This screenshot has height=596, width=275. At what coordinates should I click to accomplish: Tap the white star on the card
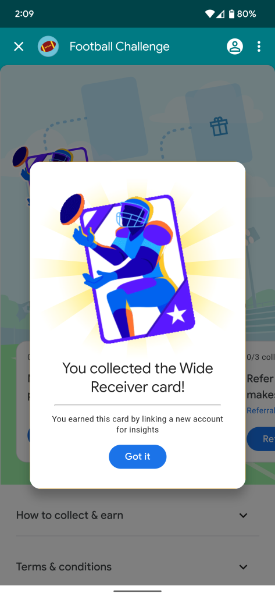point(177,315)
